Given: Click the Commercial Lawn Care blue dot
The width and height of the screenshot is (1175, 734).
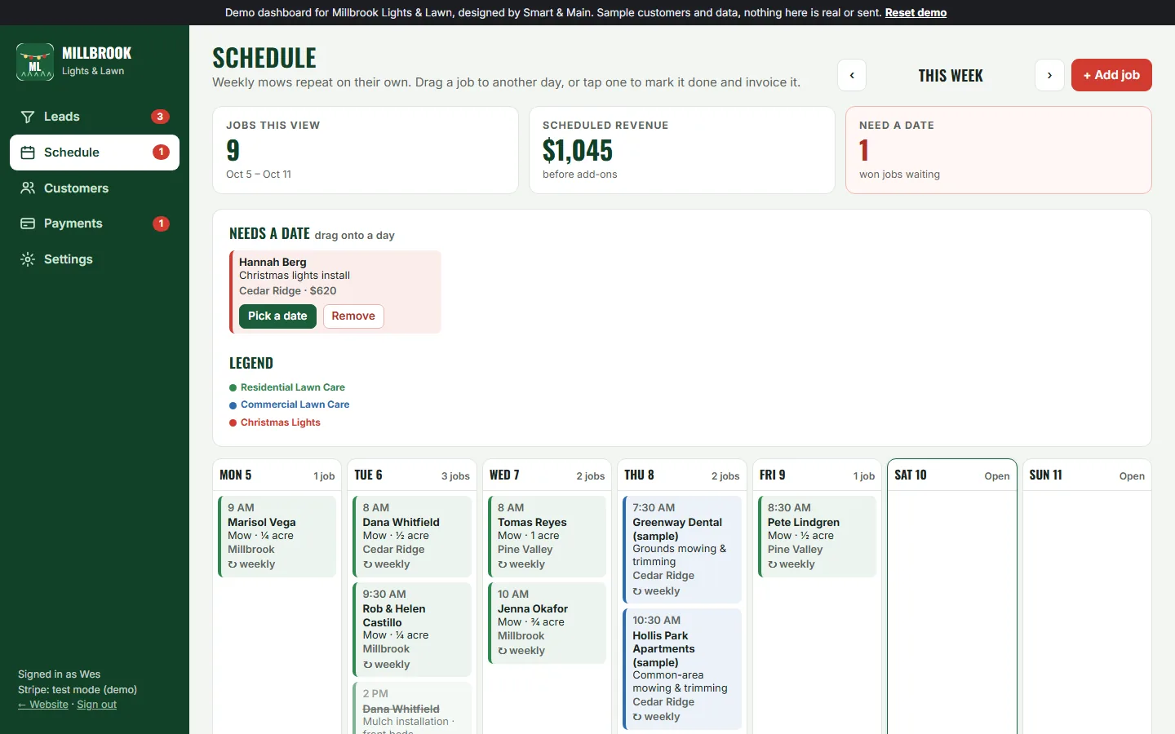Looking at the screenshot, I should (233, 405).
